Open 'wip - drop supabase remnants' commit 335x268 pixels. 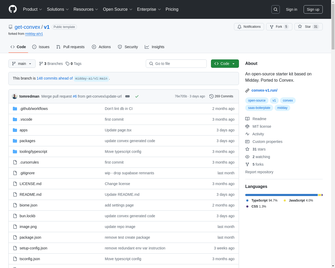tap(129, 173)
